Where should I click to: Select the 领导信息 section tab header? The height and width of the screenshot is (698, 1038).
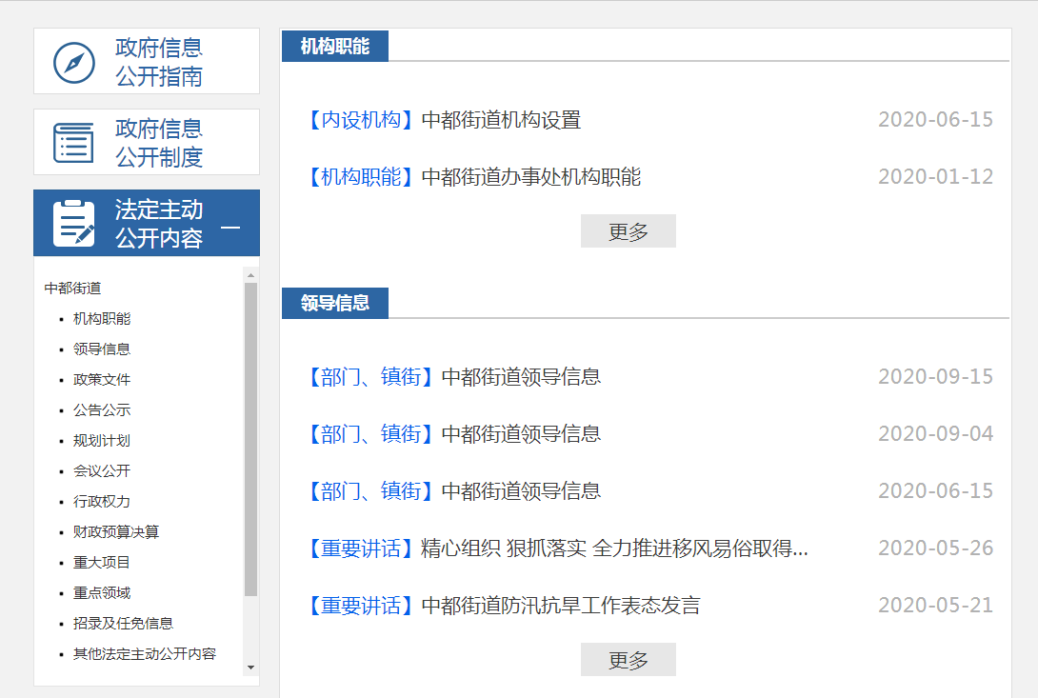pos(335,304)
